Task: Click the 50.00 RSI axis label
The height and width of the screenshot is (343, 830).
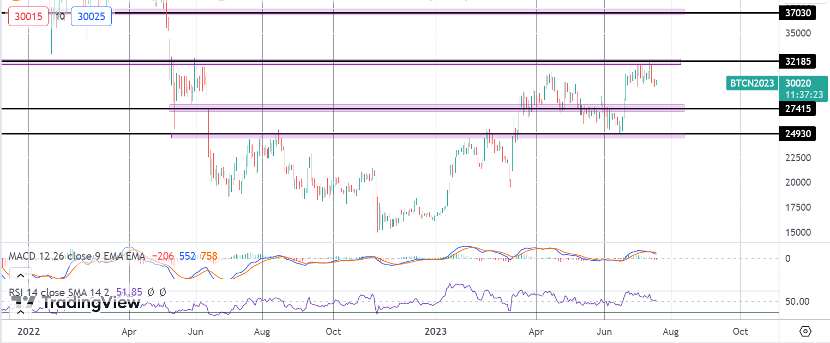Action: (798, 301)
